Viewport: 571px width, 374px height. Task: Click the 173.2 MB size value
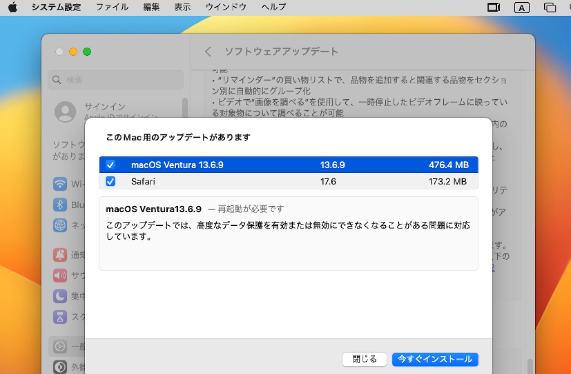[x=447, y=182]
